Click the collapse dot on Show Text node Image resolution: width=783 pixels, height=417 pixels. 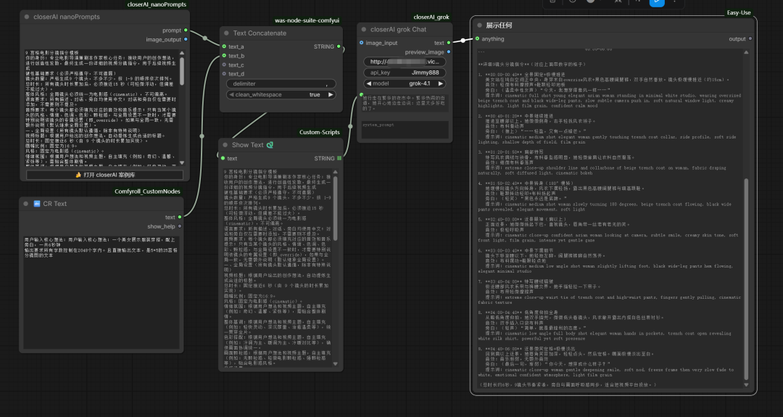tap(225, 145)
